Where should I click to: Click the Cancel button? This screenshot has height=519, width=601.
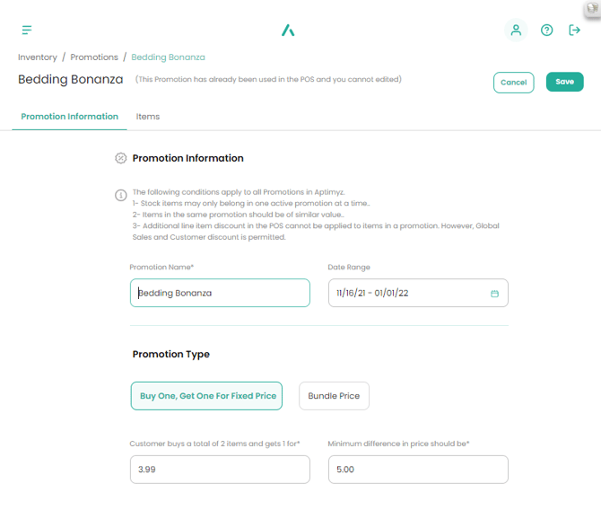click(x=513, y=83)
